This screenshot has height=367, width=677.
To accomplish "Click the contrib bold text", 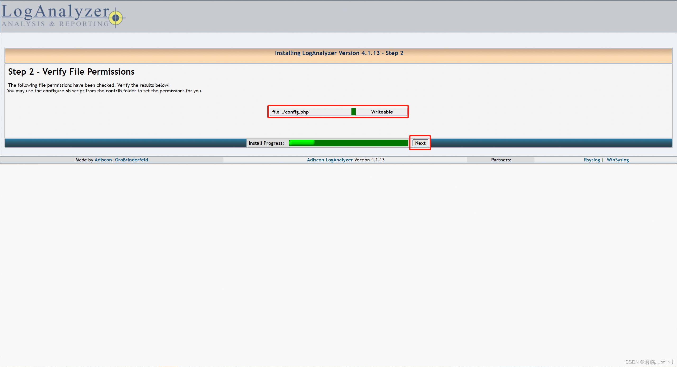I will coord(114,90).
